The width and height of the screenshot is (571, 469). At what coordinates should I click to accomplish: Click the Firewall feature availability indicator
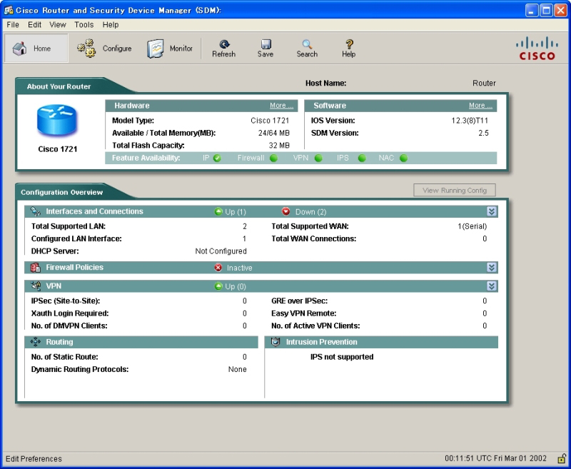click(273, 158)
